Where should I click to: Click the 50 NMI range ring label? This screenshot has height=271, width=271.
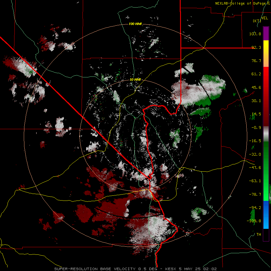[x=135, y=80]
